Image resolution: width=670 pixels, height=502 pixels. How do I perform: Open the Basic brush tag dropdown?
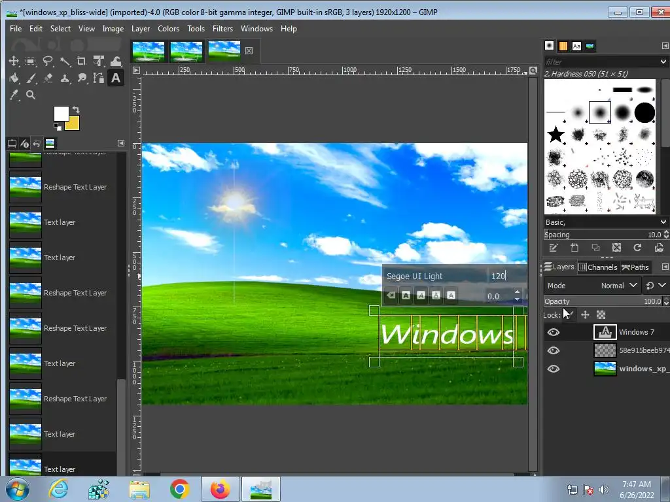[x=663, y=222]
